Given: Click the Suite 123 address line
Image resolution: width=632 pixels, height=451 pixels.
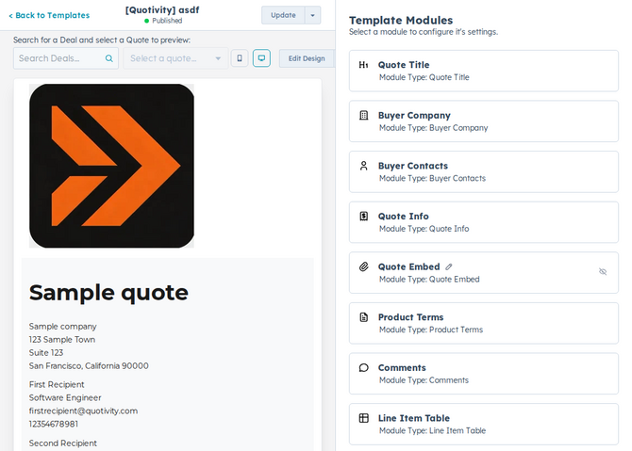Looking at the screenshot, I should [46, 353].
